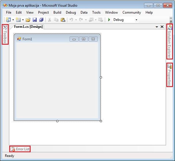Open the Window menu

111,12
